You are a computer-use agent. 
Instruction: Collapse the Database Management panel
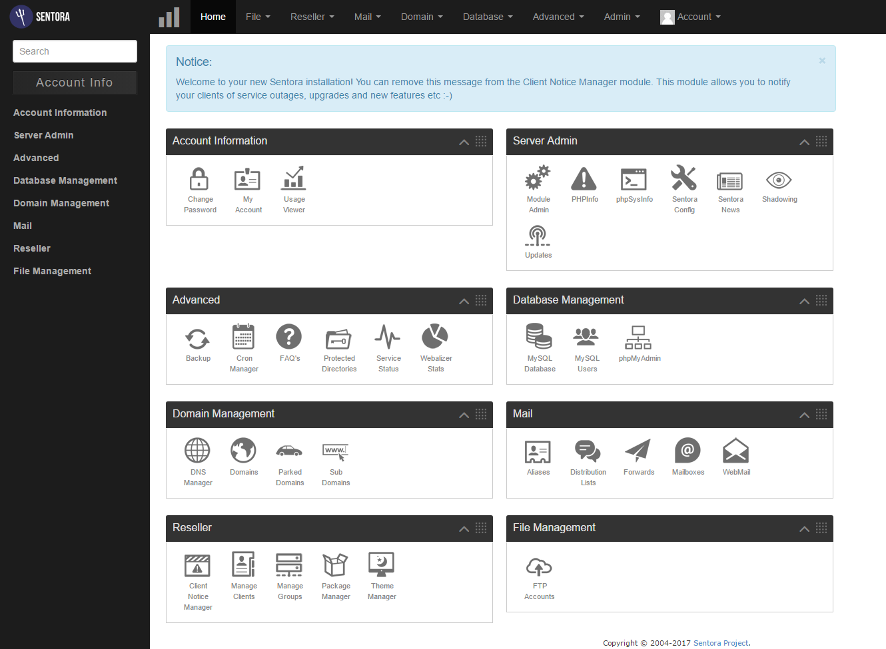pyautogui.click(x=805, y=302)
